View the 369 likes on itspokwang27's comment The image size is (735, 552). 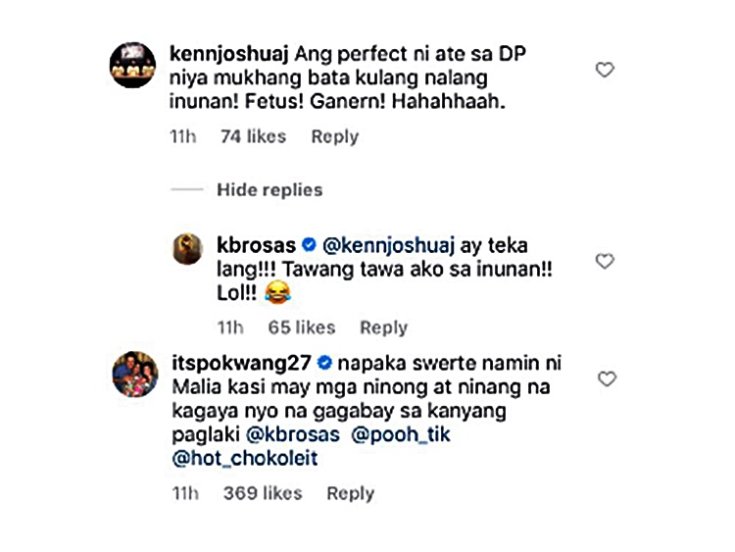[x=263, y=493]
